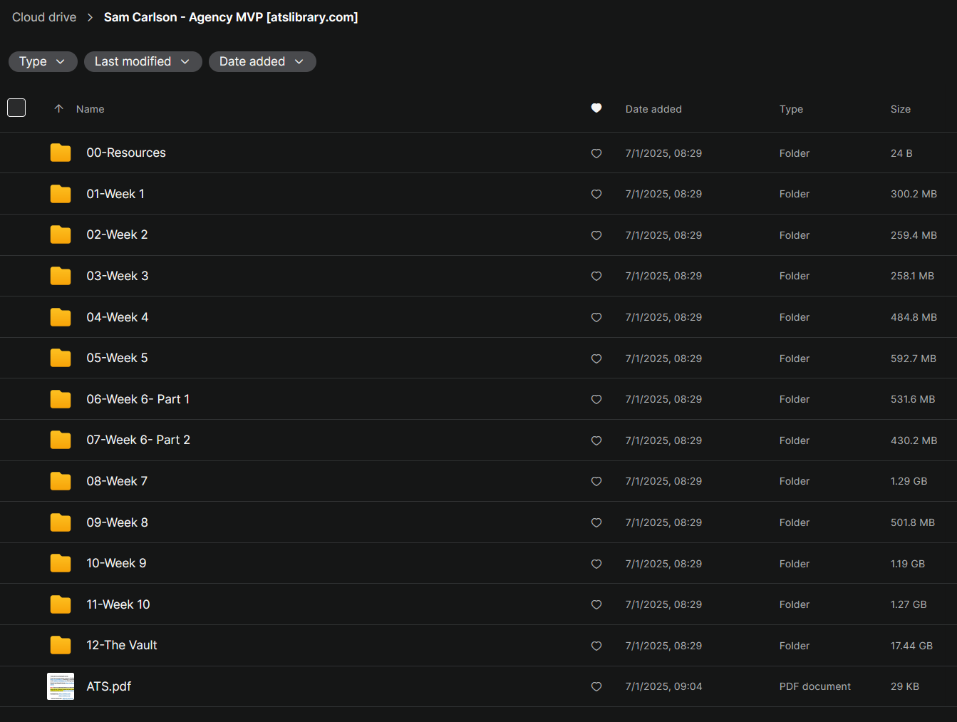Go back to Cloud drive in breadcrumb
This screenshot has height=722, width=957.
click(44, 17)
